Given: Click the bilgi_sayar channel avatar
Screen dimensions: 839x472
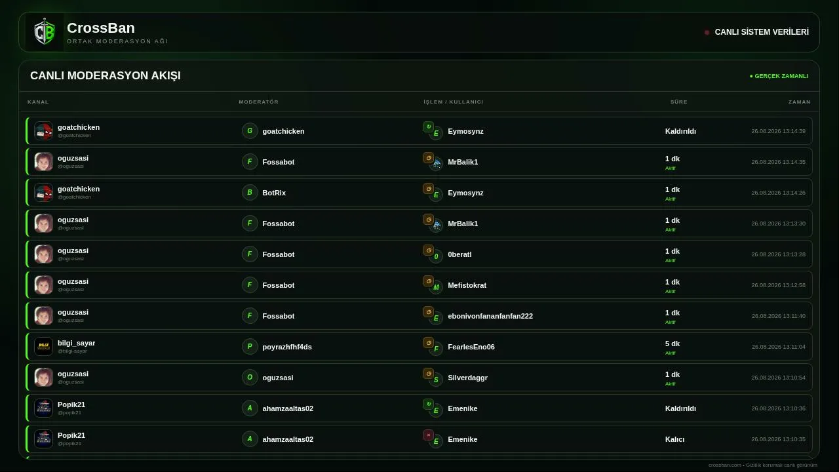Looking at the screenshot, I should click(x=43, y=347).
